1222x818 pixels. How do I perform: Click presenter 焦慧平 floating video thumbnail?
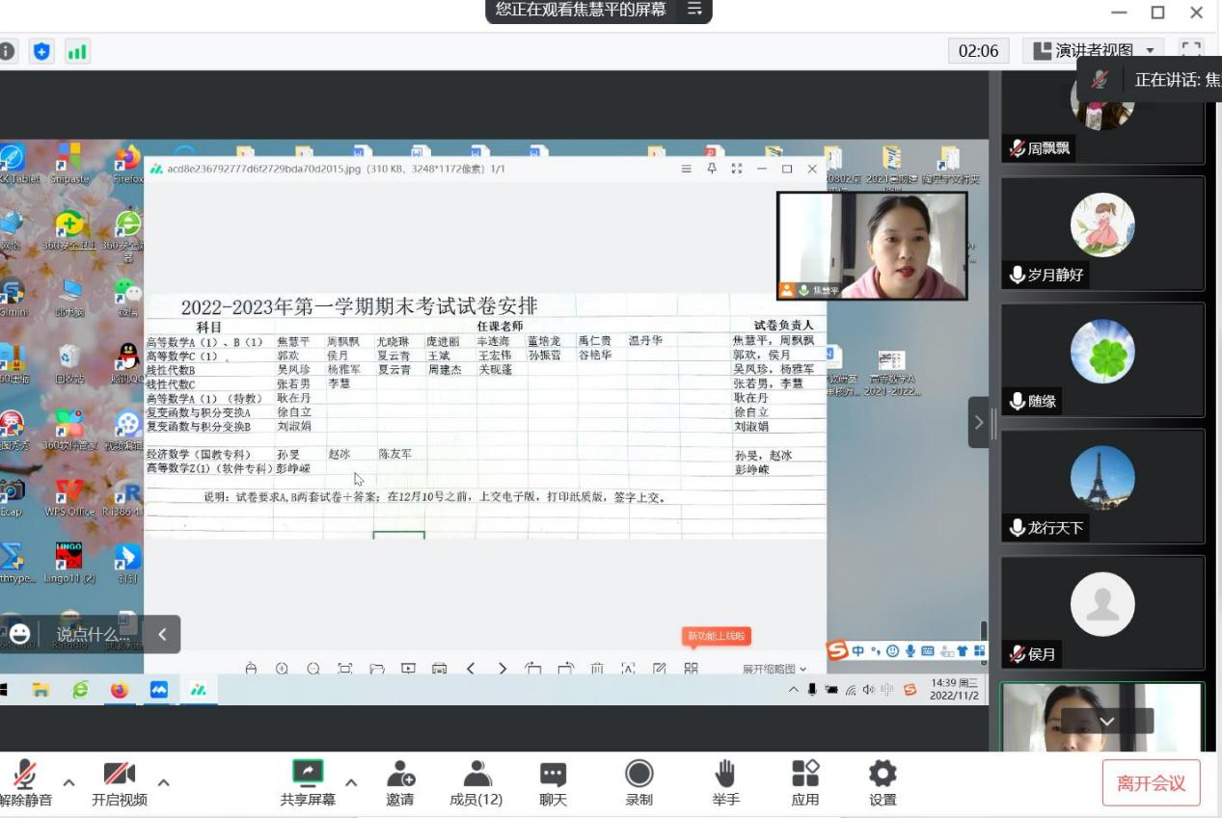(872, 245)
